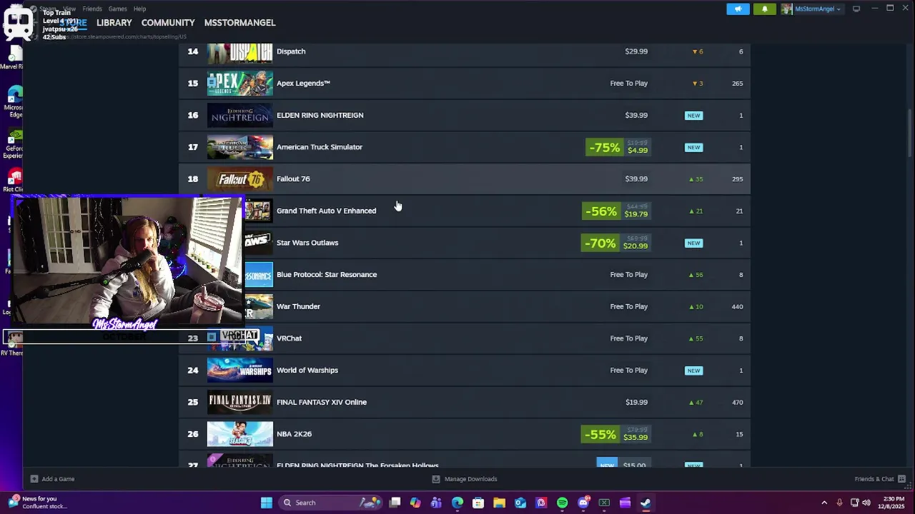Screen dimensions: 915x514
Task: Open the Help menu
Action: (139, 9)
